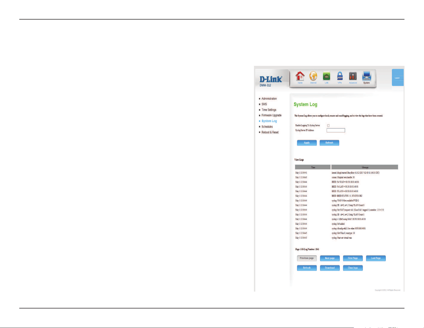Click the 'Page: 1/18' log counter text
The width and height of the screenshot is (424, 328).
307,249
